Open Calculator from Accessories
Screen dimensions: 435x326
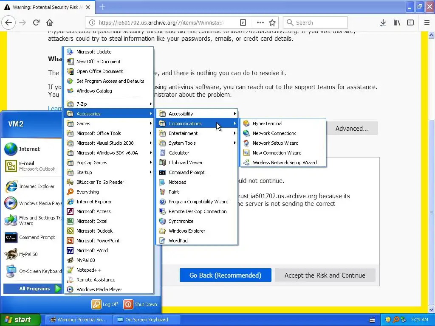(x=197, y=153)
